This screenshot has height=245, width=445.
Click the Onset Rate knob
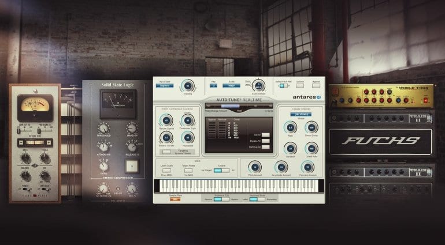click(311, 148)
